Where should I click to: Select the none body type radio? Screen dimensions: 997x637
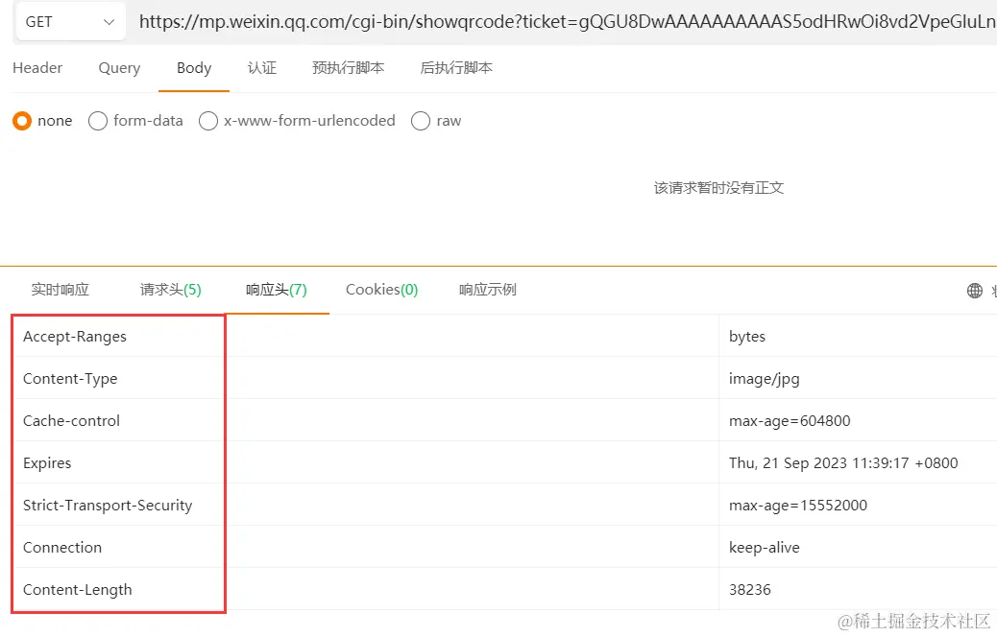pos(22,121)
